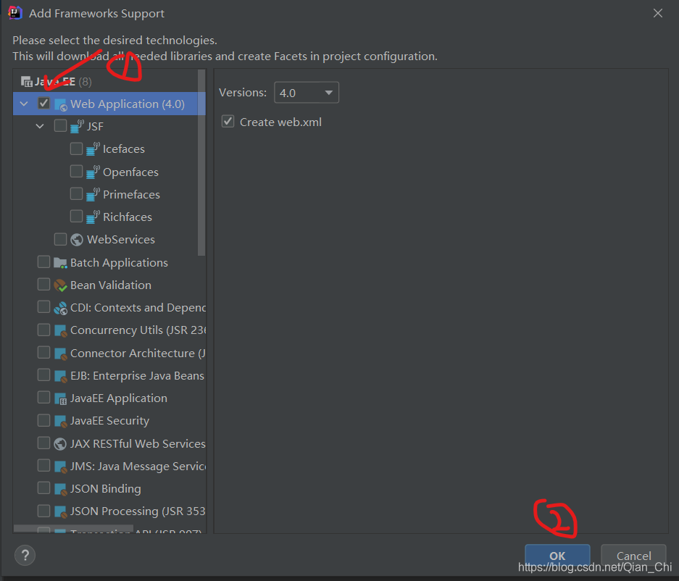This screenshot has width=679, height=581.
Task: Collapse the JSF tree node
Action: [40, 127]
